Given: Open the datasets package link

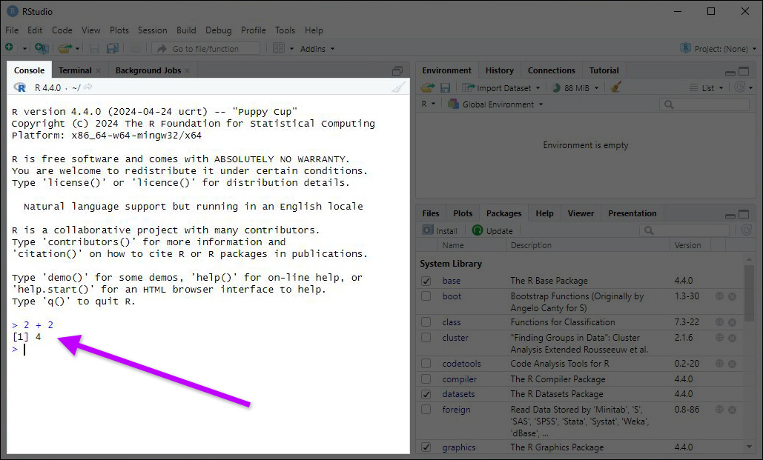Looking at the screenshot, I should 458,394.
